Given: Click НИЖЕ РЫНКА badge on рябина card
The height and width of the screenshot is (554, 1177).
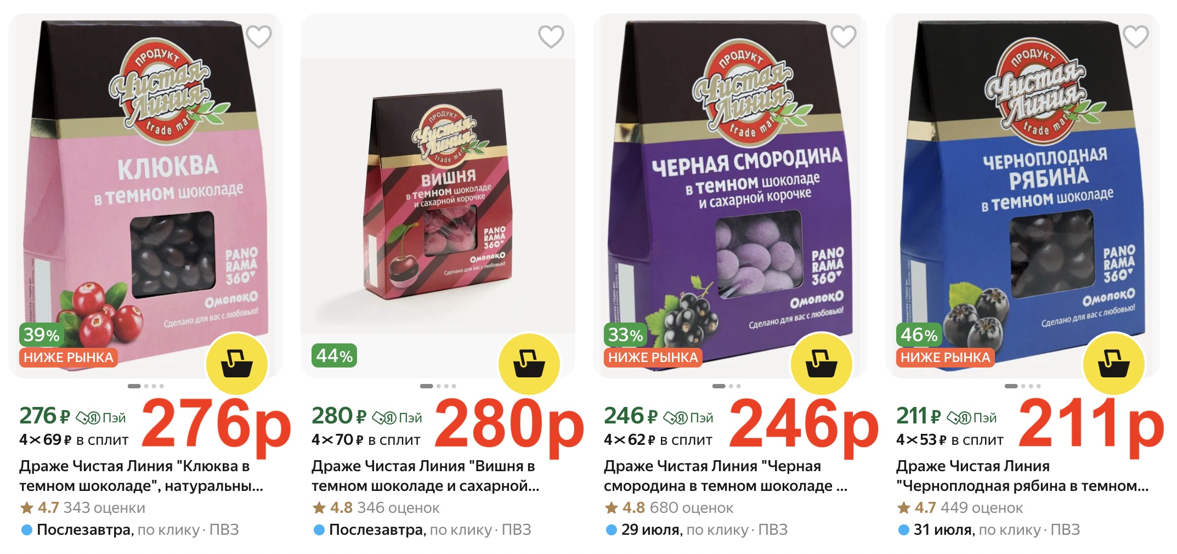Looking at the screenshot, I should [x=945, y=358].
